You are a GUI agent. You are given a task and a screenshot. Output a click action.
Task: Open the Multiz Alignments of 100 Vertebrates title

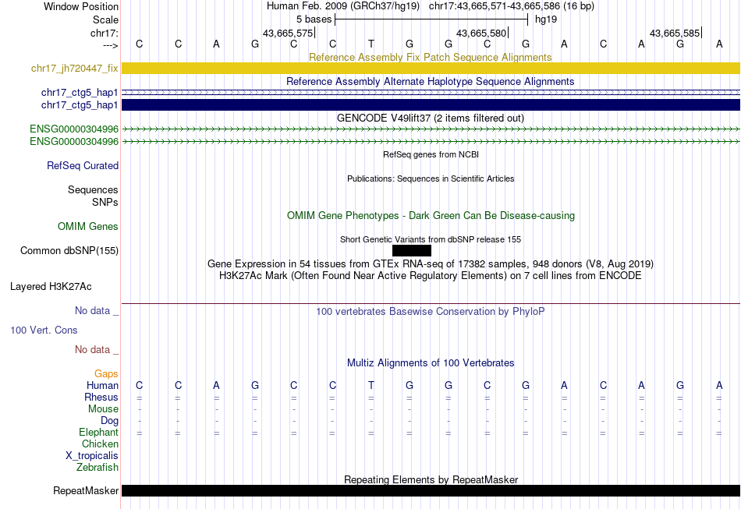pos(431,362)
